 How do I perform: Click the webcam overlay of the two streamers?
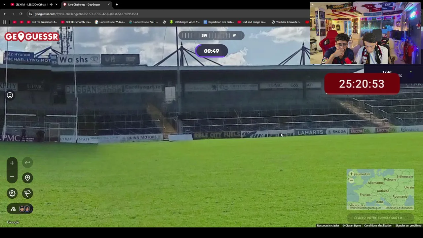pos(365,33)
